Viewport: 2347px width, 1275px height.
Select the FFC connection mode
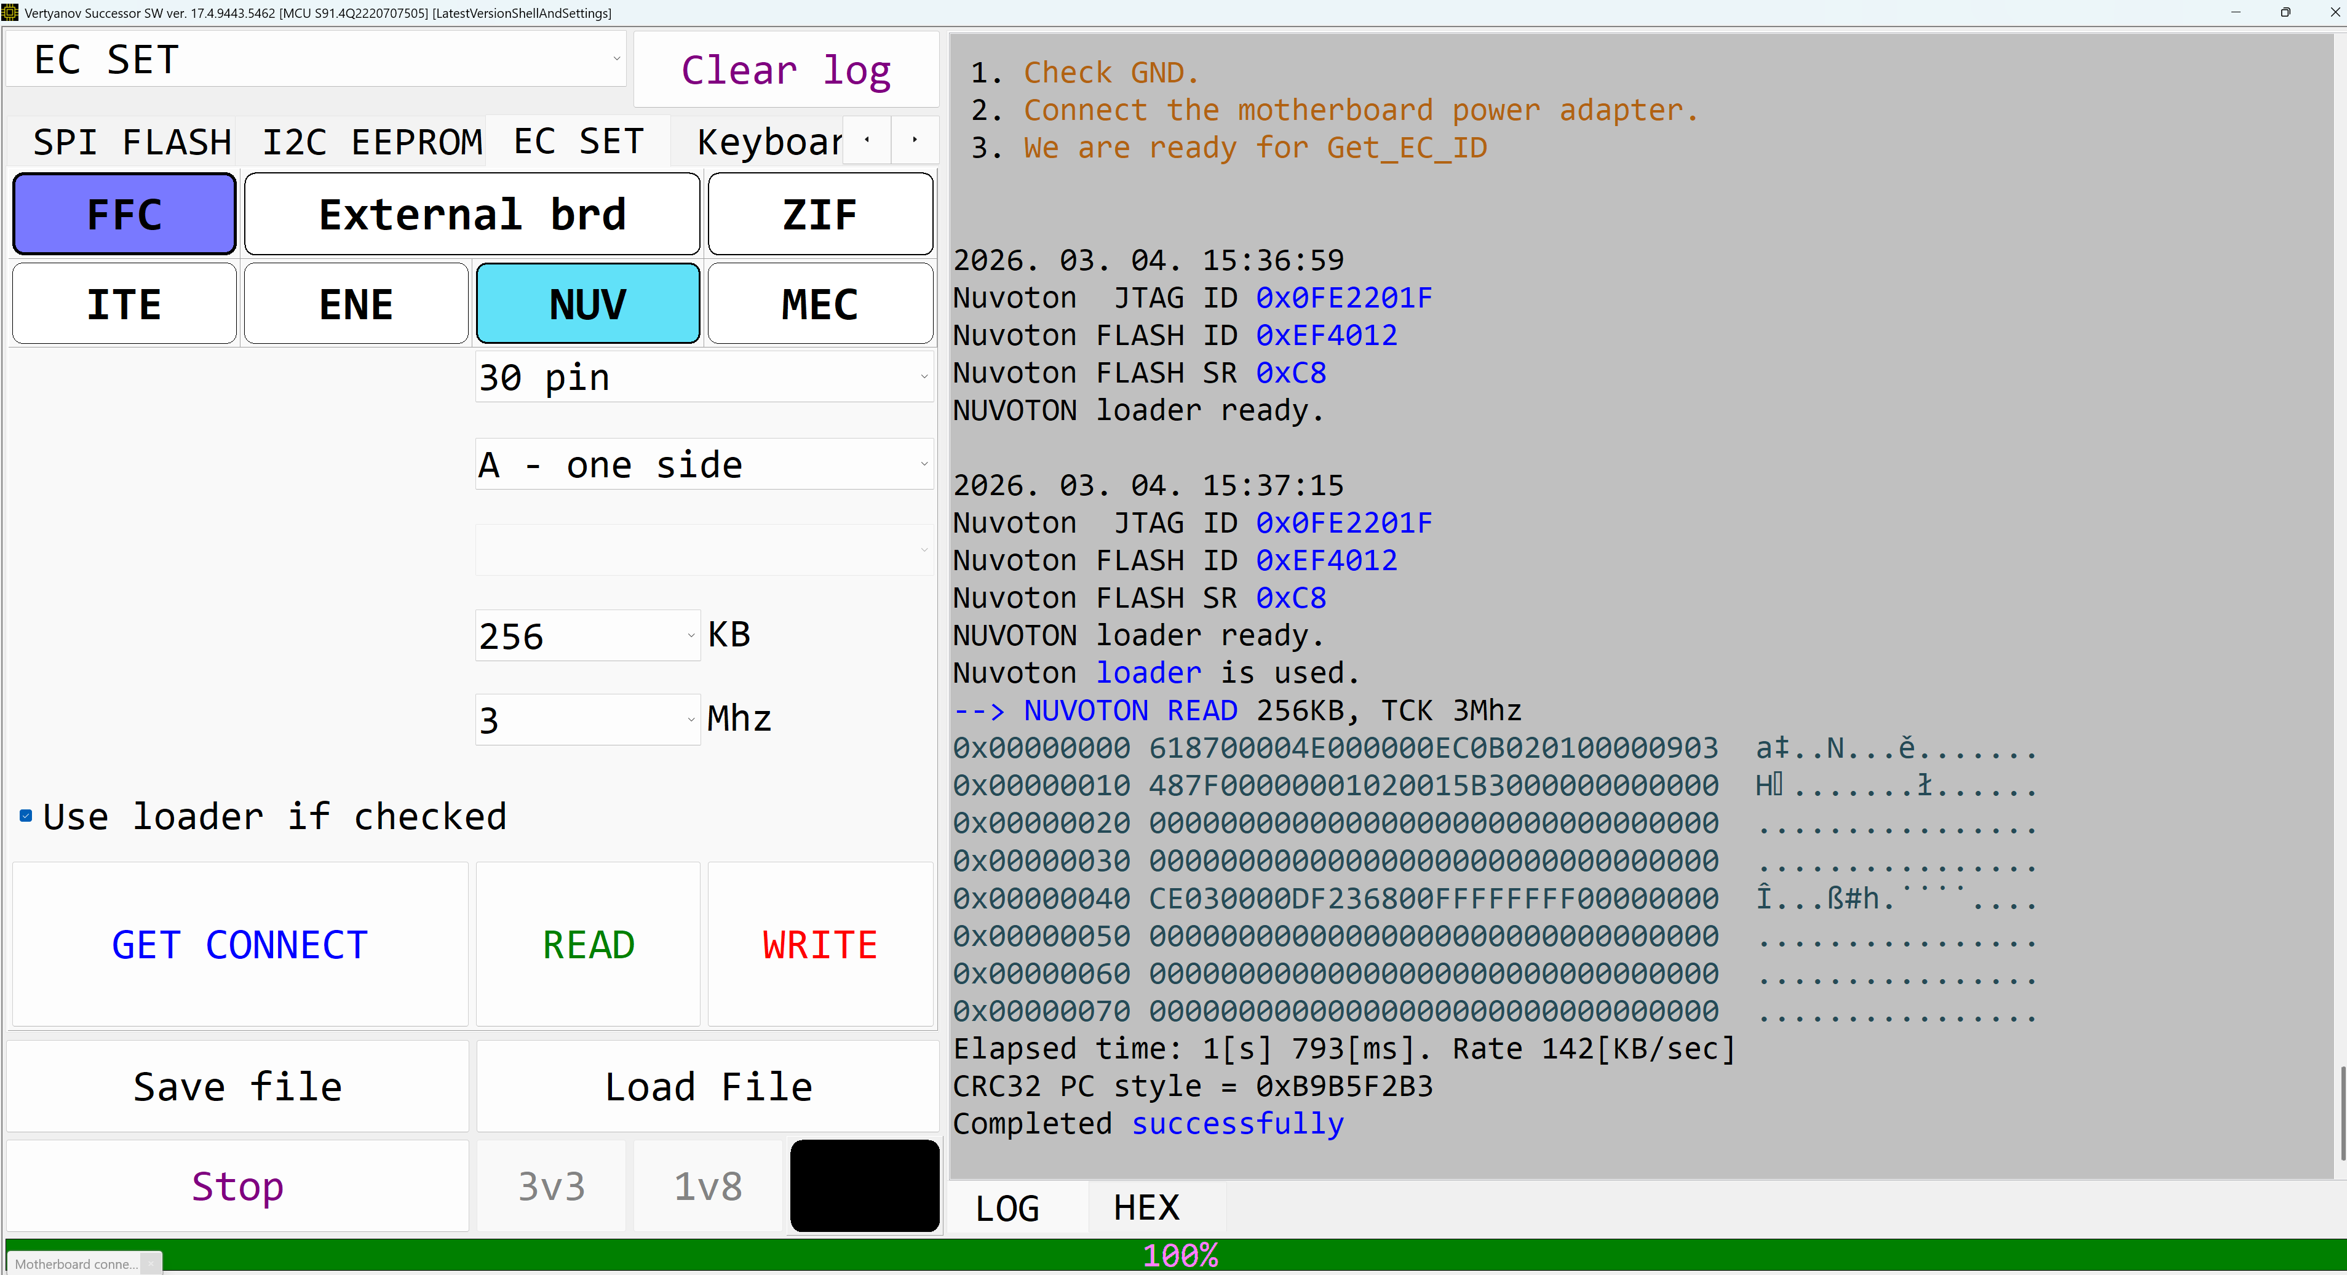125,214
